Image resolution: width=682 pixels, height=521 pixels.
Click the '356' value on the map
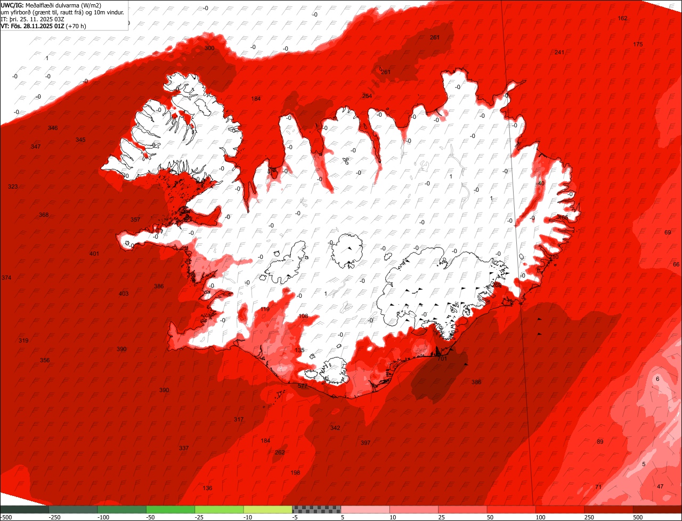click(45, 360)
